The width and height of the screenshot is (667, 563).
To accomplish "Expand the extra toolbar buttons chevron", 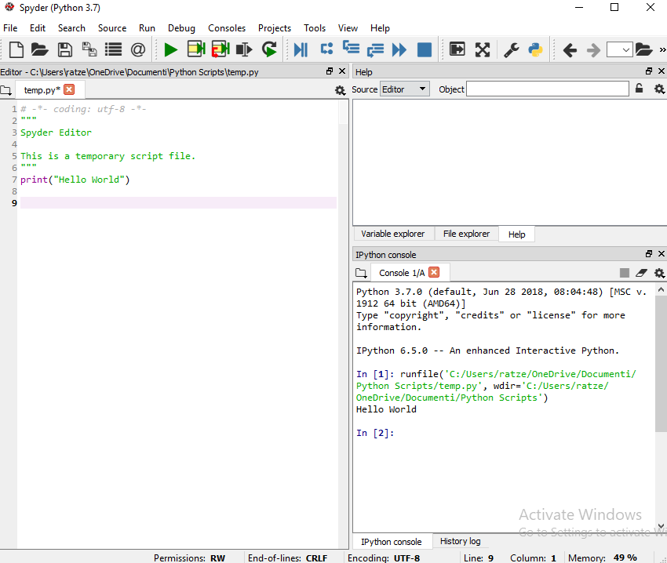I will pyautogui.click(x=663, y=49).
